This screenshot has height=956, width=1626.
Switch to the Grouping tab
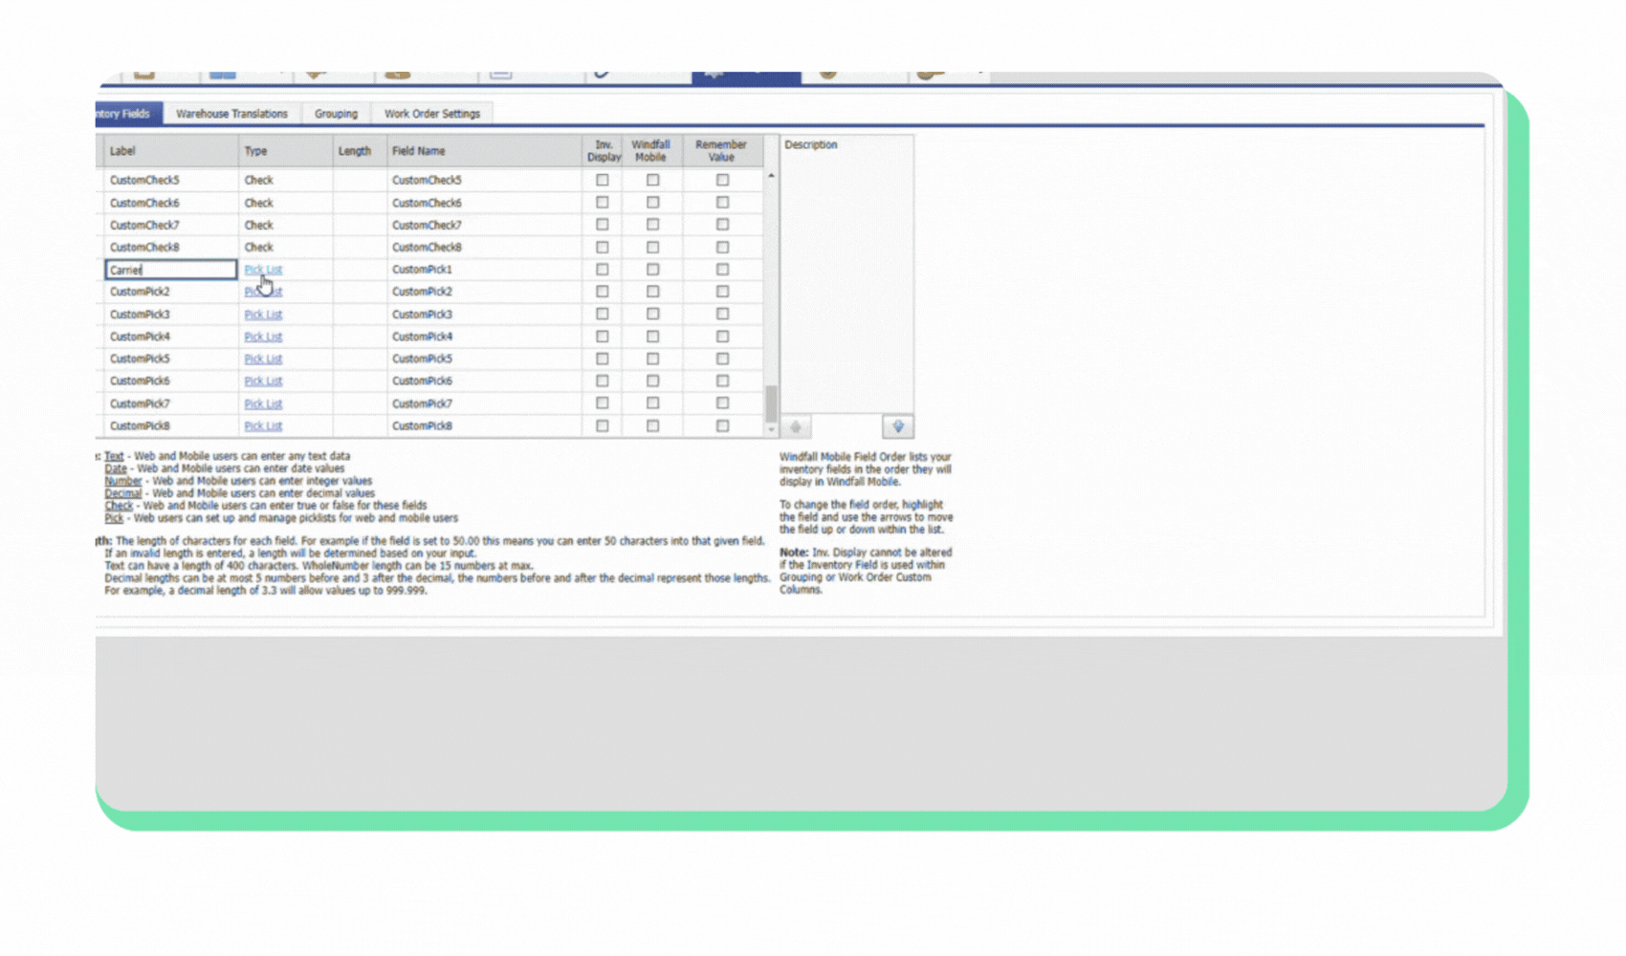click(336, 114)
